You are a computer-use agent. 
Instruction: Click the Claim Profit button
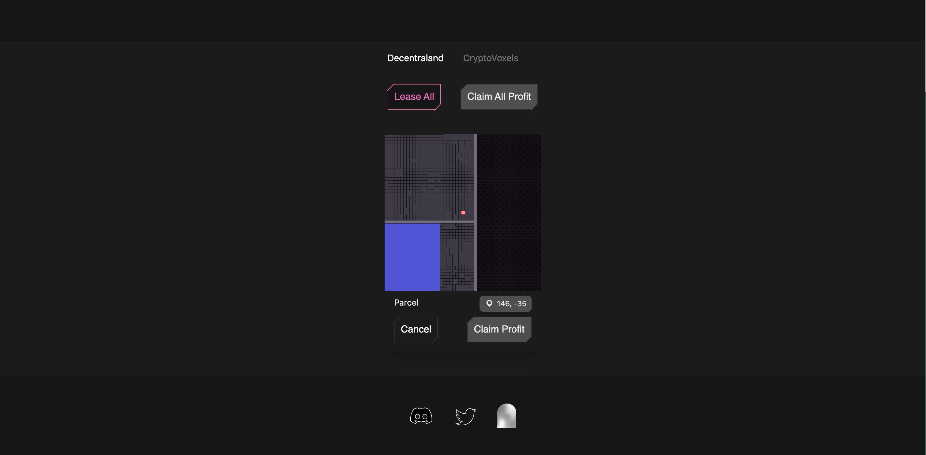click(499, 329)
